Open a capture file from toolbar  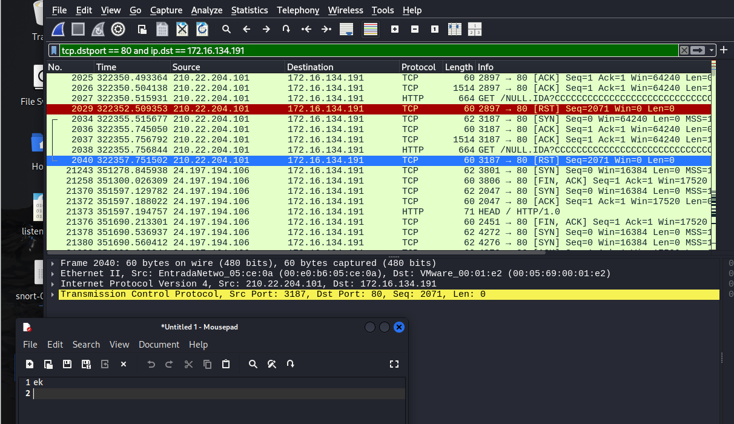[142, 29]
